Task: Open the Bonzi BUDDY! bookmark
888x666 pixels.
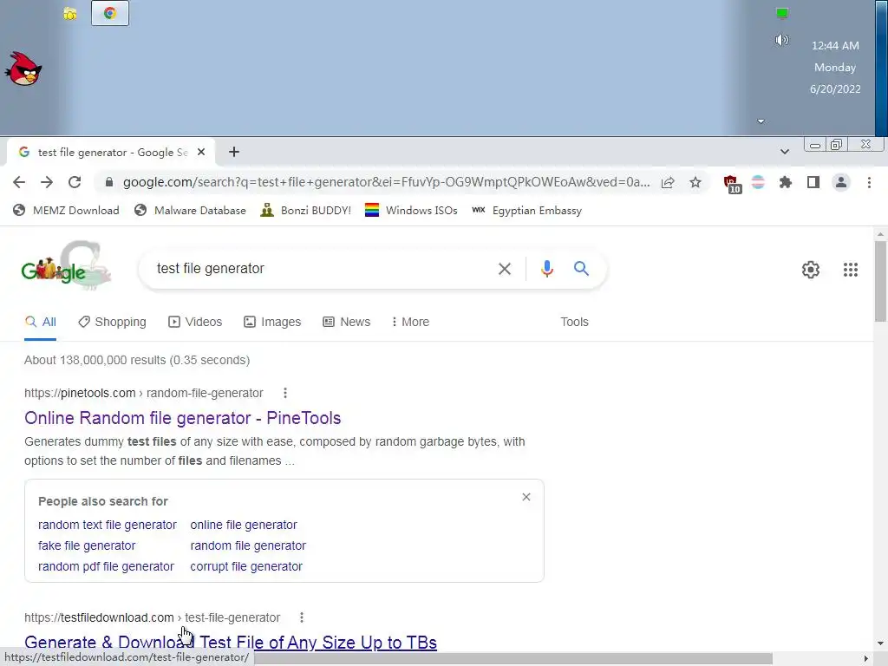Action: click(306, 210)
